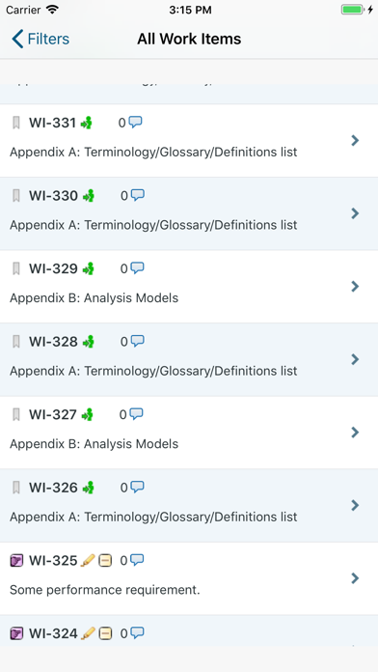The width and height of the screenshot is (378, 672).
Task: Tap the All Work Items title
Action: click(x=189, y=39)
